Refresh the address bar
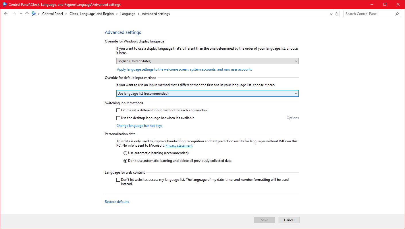Viewport: 405px width, 229px height. click(x=337, y=14)
